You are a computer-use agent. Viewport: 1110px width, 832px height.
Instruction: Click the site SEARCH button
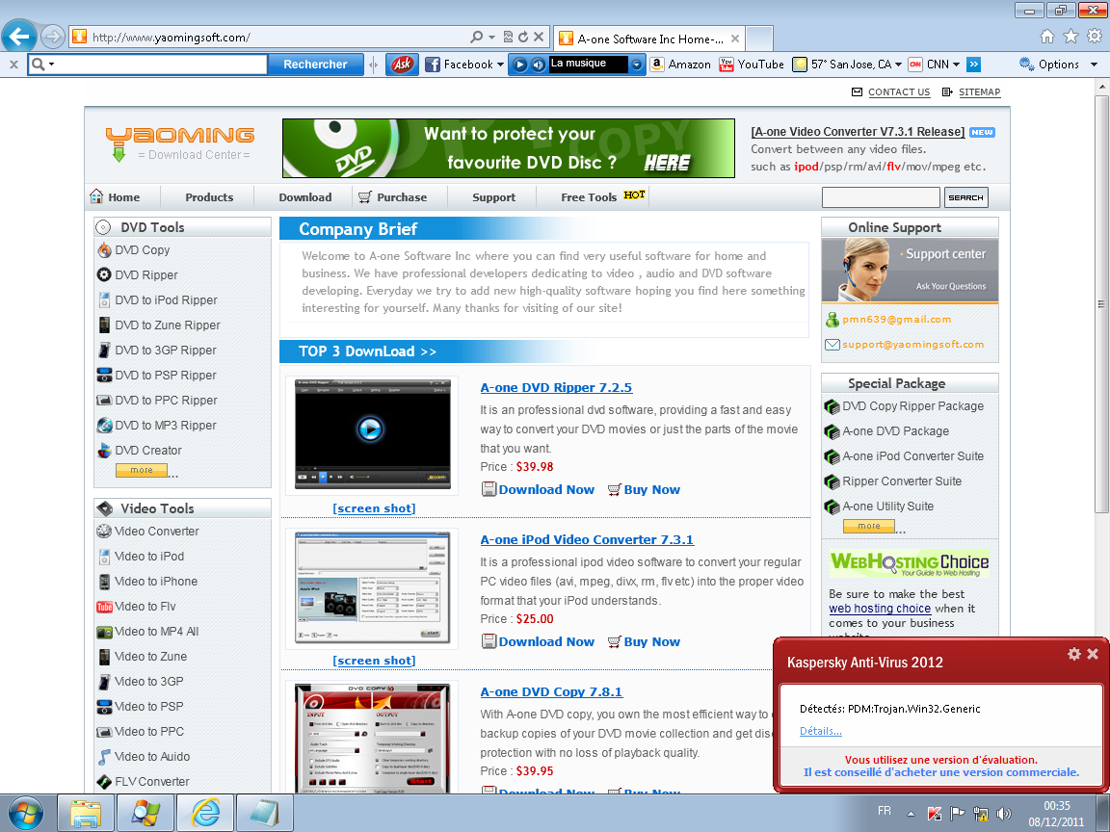[965, 197]
